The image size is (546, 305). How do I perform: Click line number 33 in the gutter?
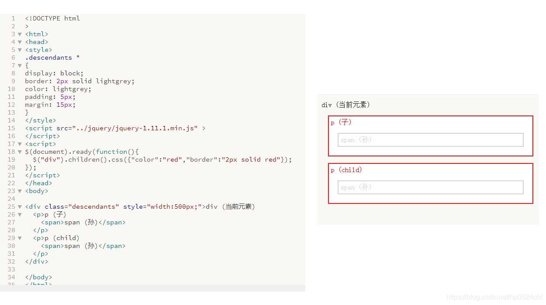[x=12, y=269]
